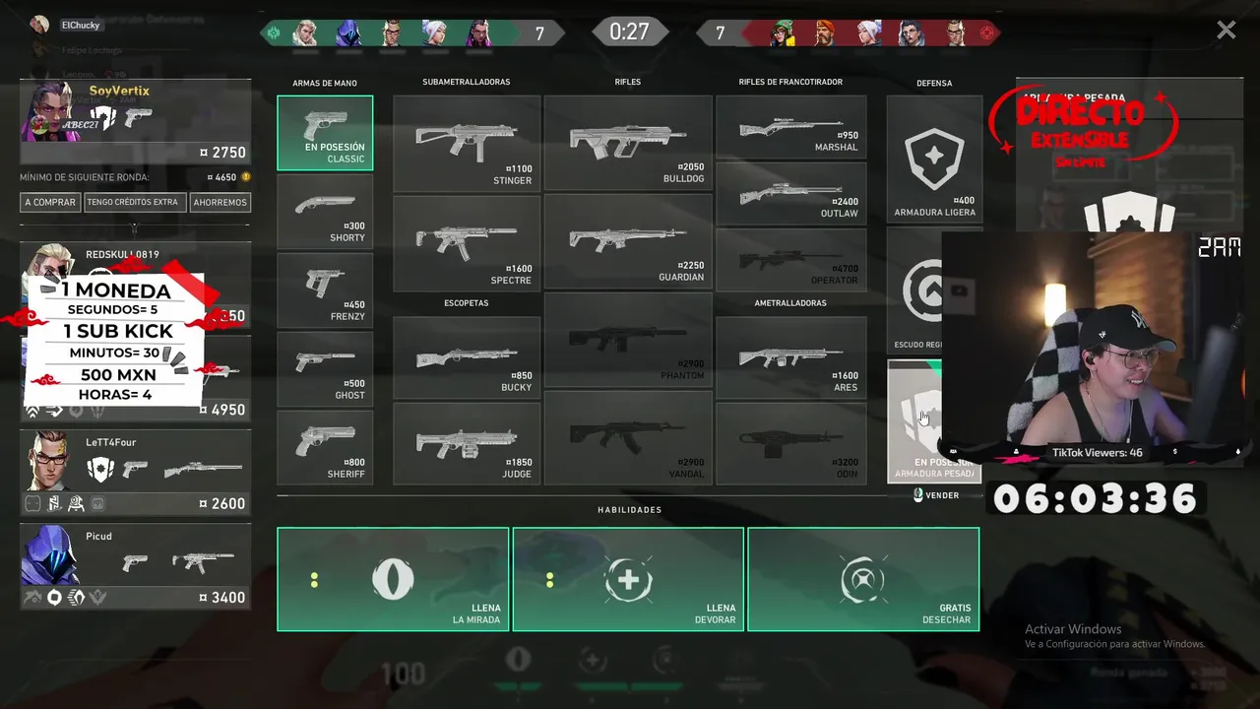Click the TikTok Viewers counter
The width and height of the screenshot is (1260, 709).
(x=1098, y=453)
